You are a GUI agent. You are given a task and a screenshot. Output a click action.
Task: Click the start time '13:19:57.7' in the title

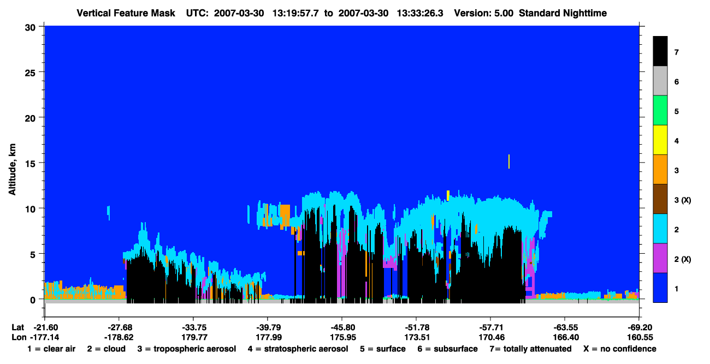pos(295,13)
